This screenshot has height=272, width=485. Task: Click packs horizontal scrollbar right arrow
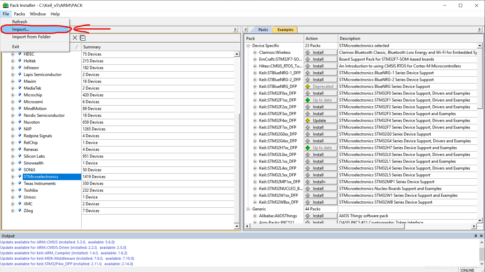[474, 226]
